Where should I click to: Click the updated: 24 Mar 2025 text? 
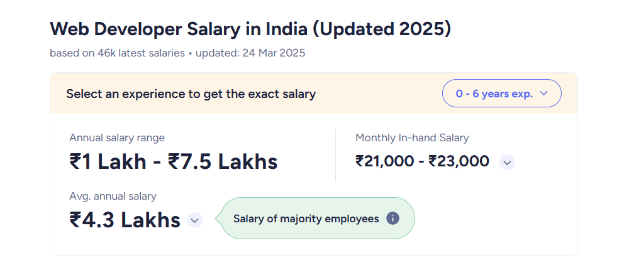(x=250, y=53)
